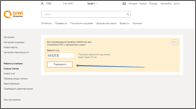This screenshot has height=109, width=196.
Task: Open История in top menu
Action: (x=133, y=4)
